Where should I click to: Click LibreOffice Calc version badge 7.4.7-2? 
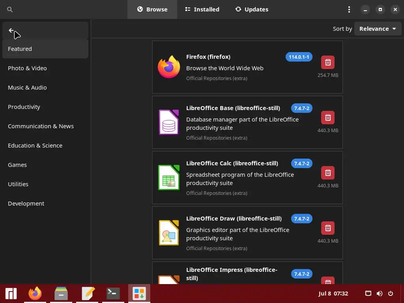302,163
